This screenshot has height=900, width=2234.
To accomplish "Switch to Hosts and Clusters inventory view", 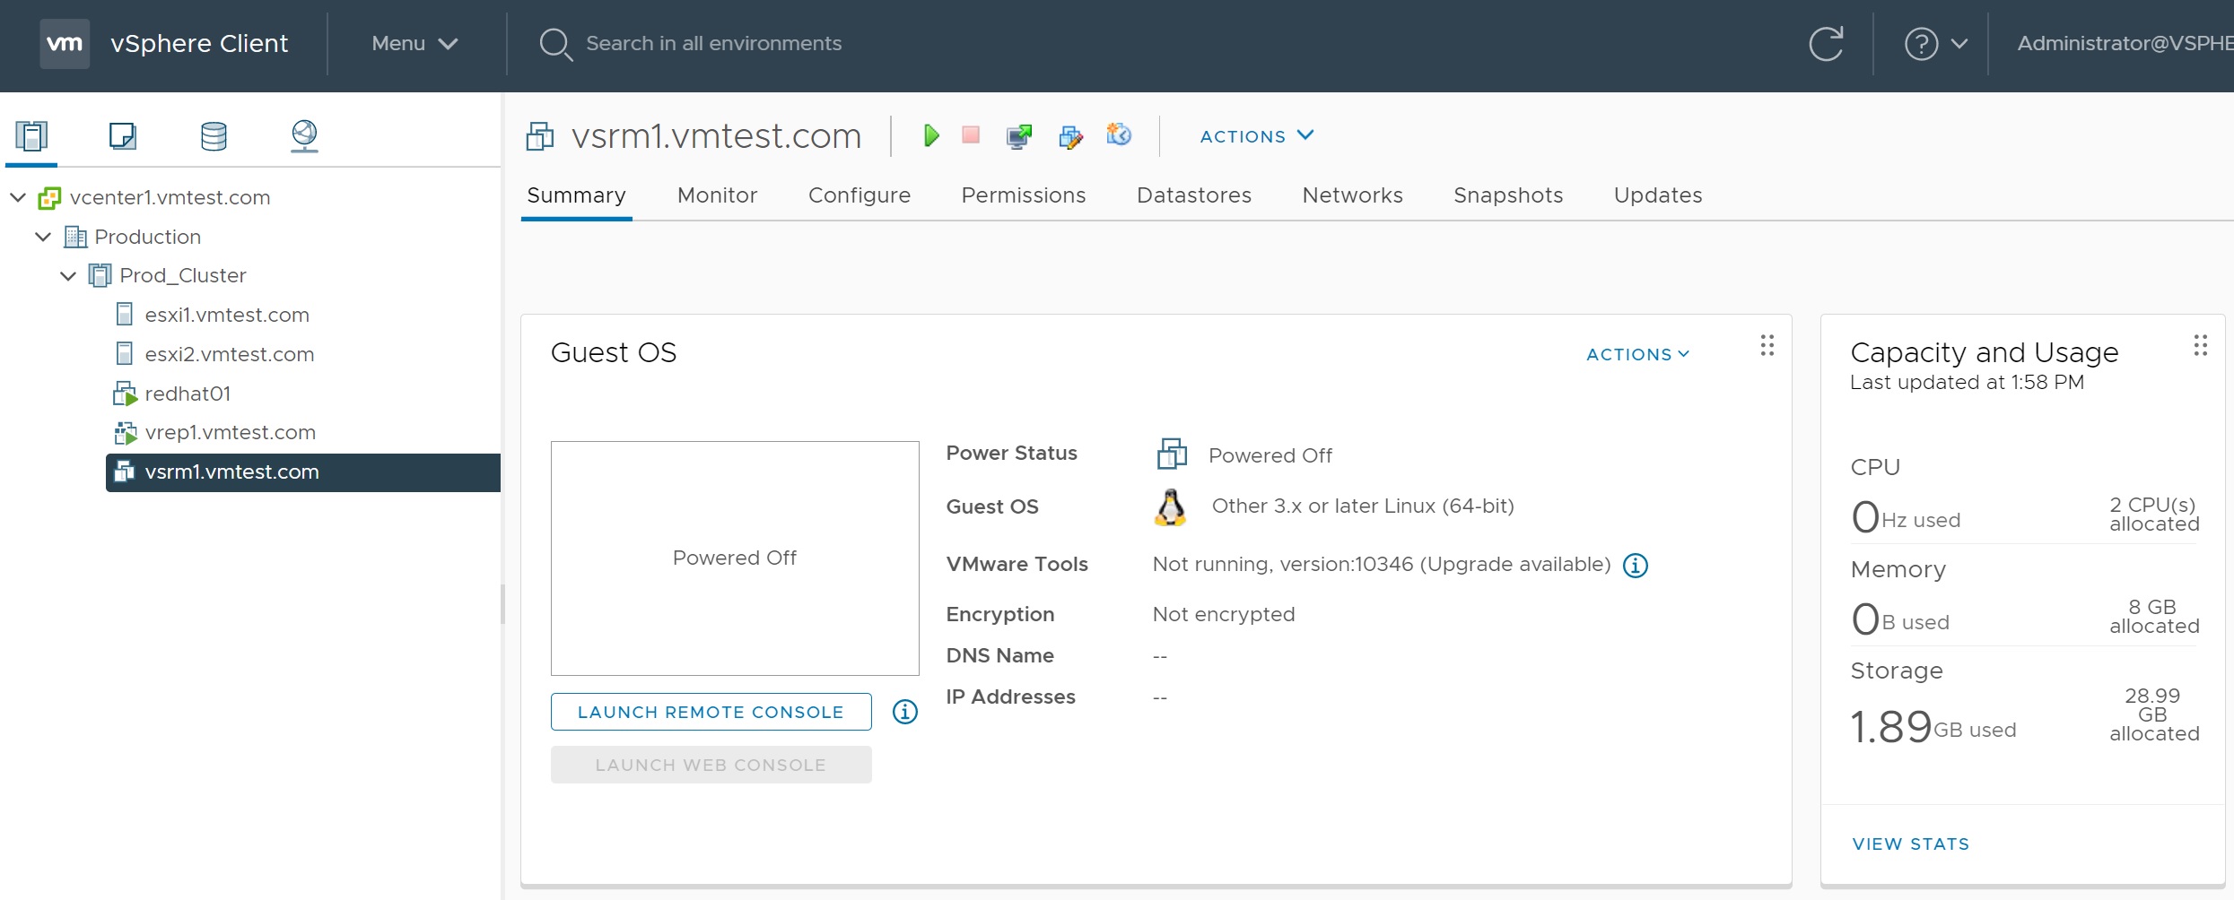I will click(x=31, y=136).
